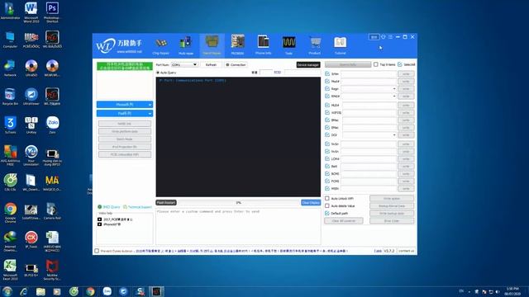Open the Recycle Bin desktop icon

click(x=10, y=97)
